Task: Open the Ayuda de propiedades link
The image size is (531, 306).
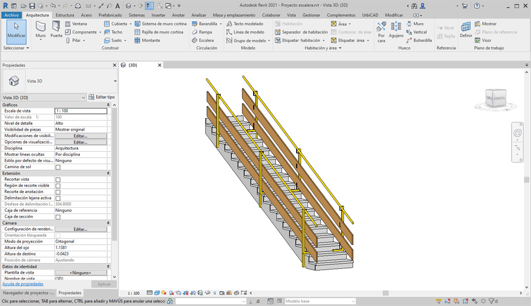Action: (23, 284)
